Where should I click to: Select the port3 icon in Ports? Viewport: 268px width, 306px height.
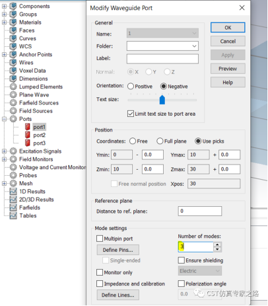(x=27, y=143)
